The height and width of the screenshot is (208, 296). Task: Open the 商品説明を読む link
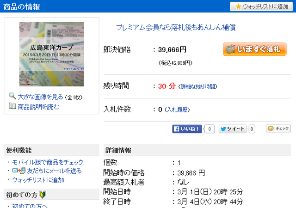(x=38, y=107)
